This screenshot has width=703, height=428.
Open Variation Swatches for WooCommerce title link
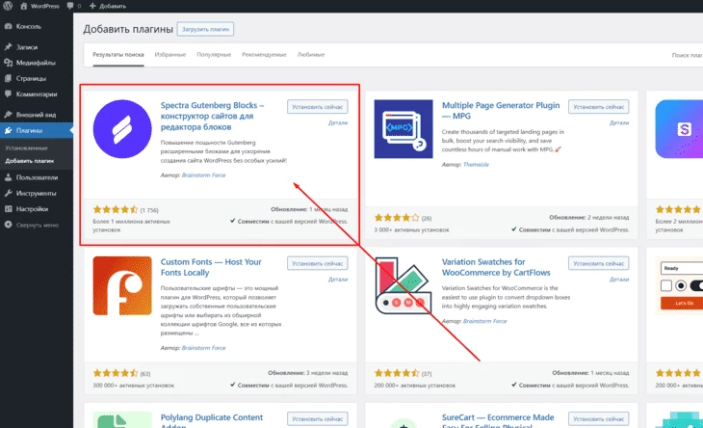496,267
